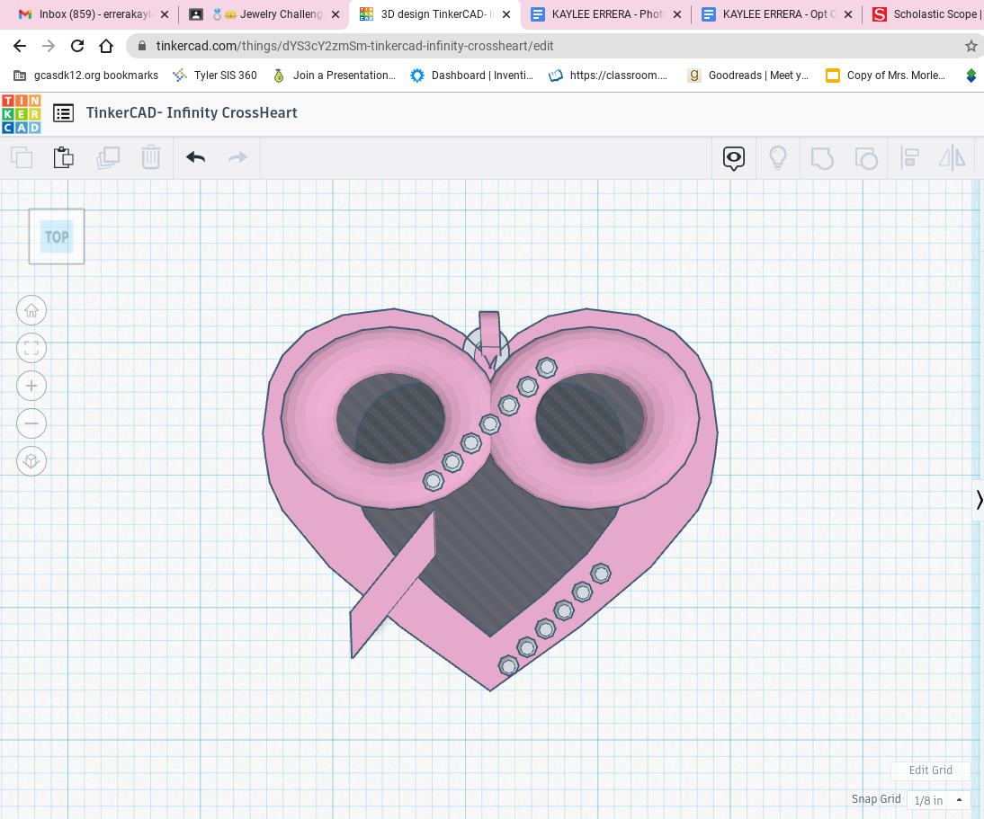This screenshot has height=819, width=984.
Task: Click the Paste clipboard icon
Action: point(63,158)
